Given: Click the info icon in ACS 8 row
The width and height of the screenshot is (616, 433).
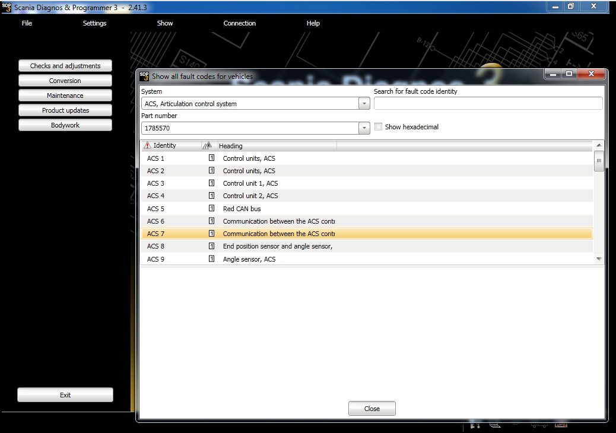Looking at the screenshot, I should [x=211, y=246].
